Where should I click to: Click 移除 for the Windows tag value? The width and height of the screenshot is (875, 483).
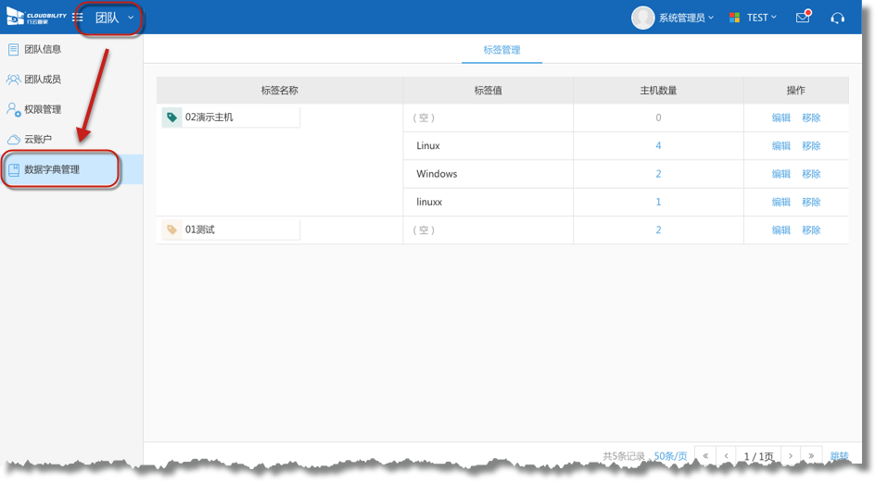(811, 174)
